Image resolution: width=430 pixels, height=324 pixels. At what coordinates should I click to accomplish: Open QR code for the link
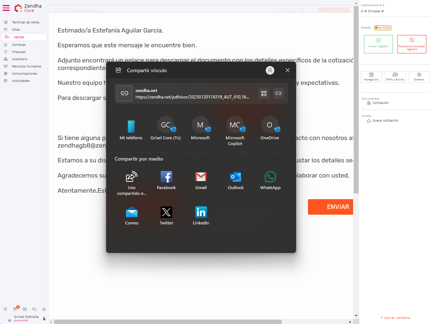[264, 93]
